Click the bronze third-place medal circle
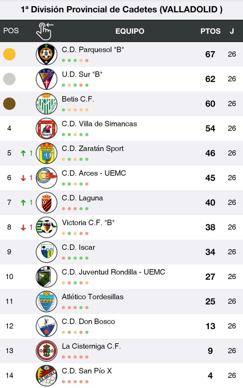 [x=9, y=104]
